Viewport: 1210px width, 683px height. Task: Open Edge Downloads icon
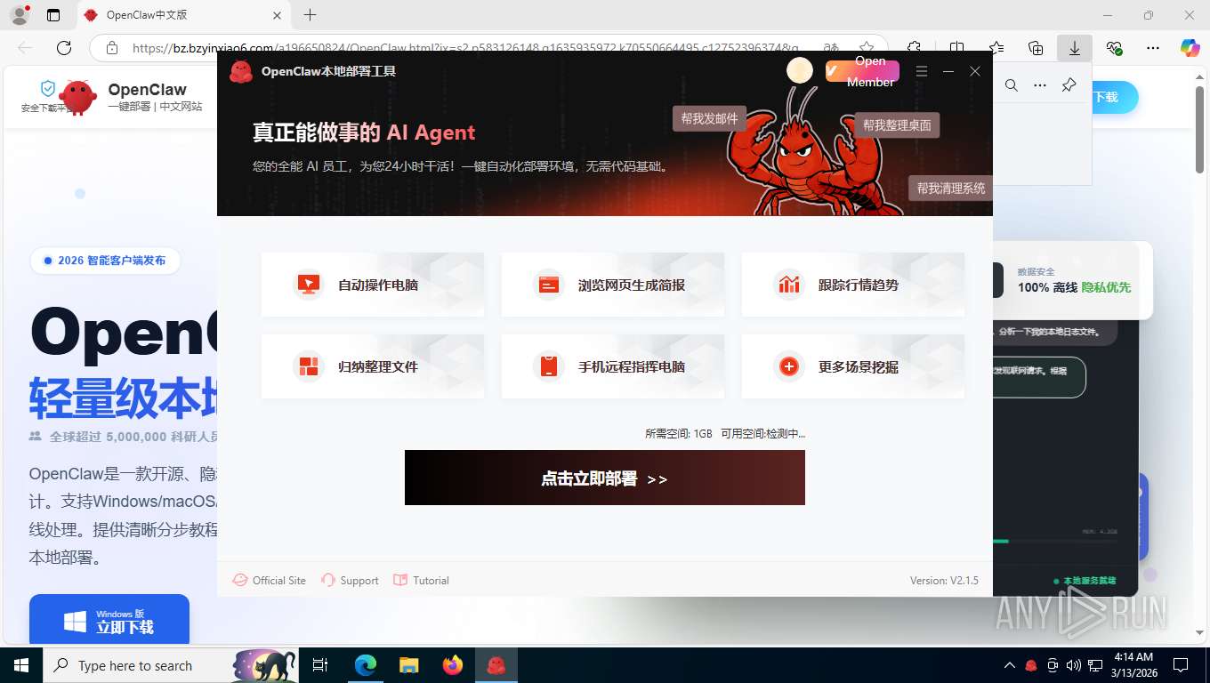pyautogui.click(x=1075, y=48)
